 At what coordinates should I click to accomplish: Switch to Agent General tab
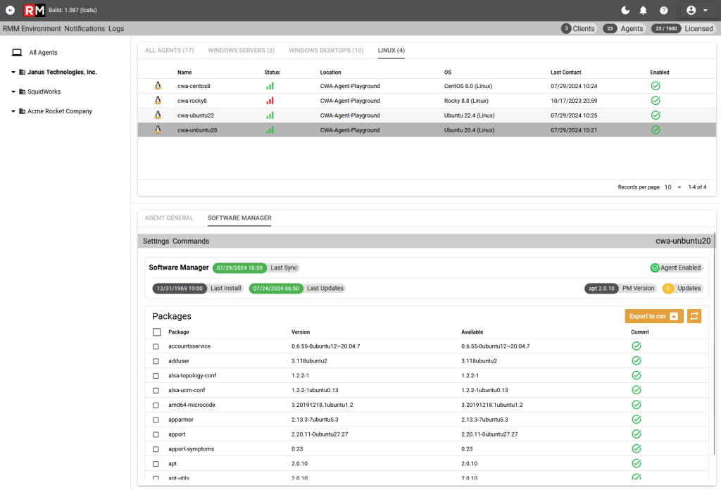169,218
